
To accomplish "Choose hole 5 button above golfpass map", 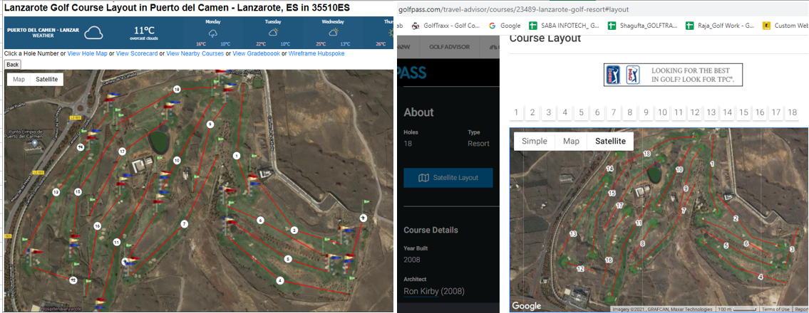I will (581, 112).
